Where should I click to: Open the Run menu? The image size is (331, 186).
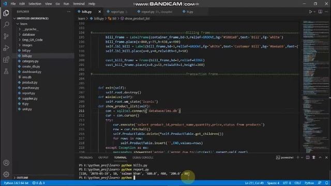point(66,4)
